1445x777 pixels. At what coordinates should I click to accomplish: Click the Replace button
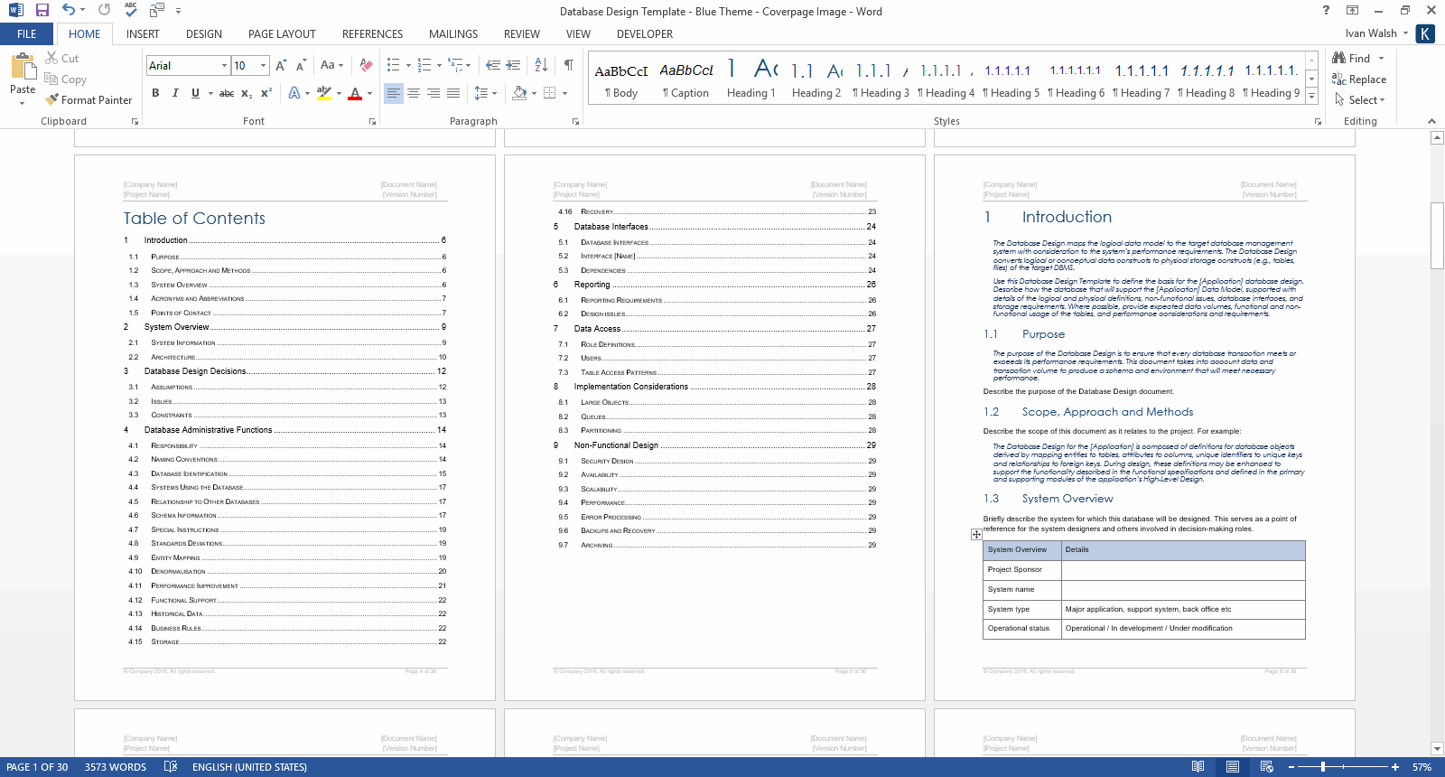pos(1359,80)
